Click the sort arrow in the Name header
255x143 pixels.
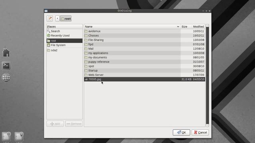pos(178,27)
